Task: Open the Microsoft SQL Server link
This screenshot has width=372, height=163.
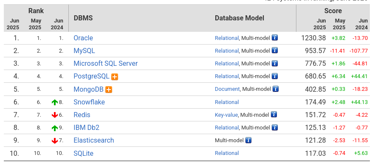Action: [106, 64]
